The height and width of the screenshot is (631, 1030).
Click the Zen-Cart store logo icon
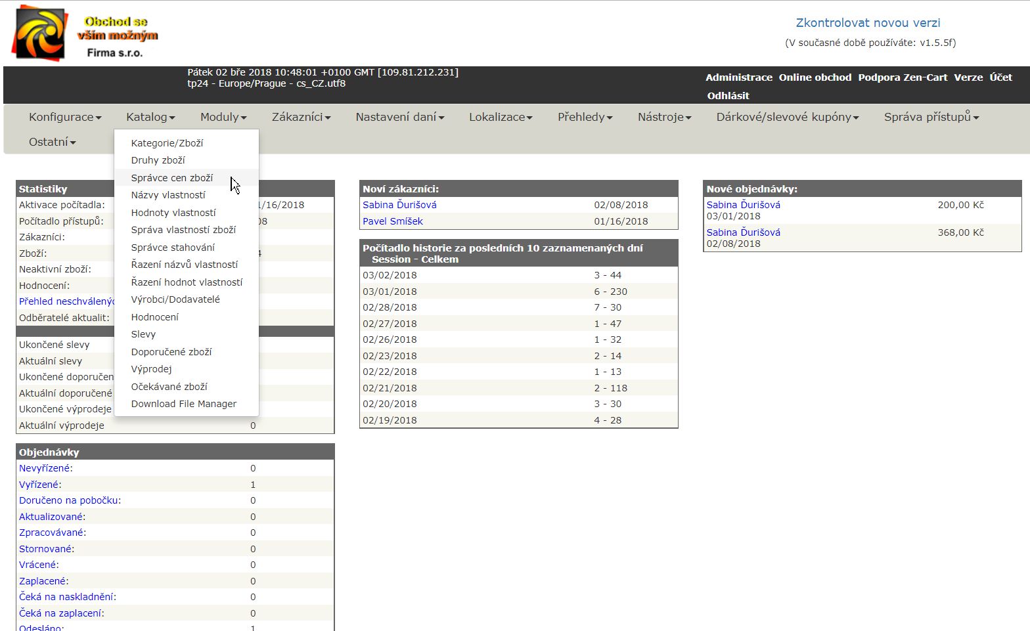tap(41, 33)
